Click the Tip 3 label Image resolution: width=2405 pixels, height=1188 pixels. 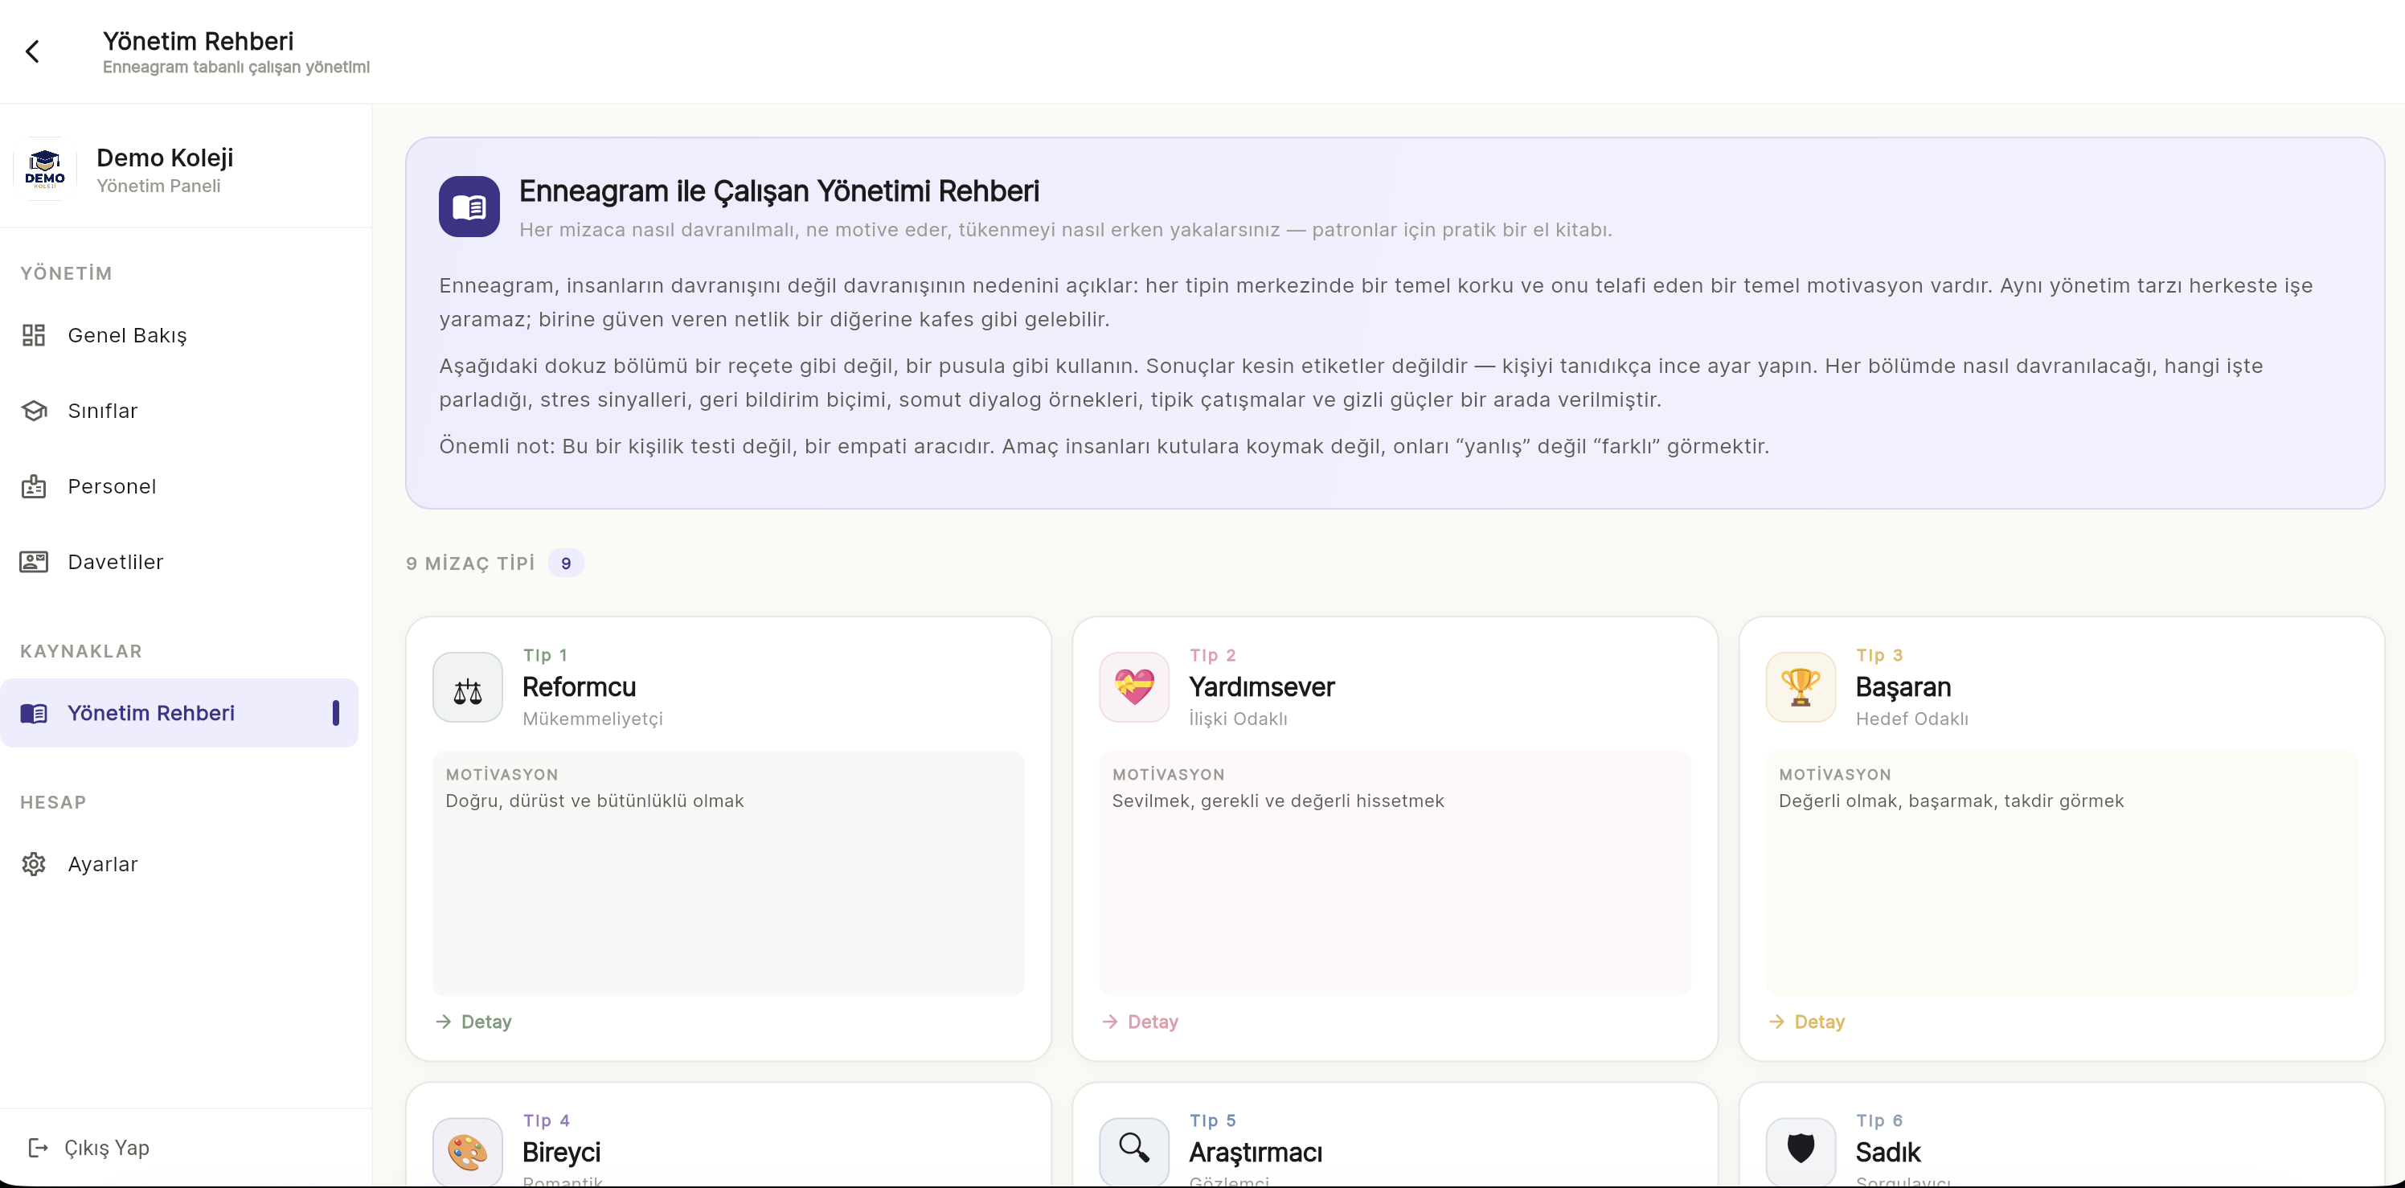[1879, 655]
